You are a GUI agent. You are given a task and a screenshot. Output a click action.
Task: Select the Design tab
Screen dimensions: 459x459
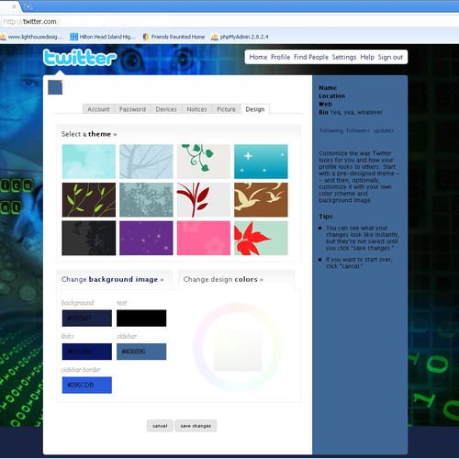(255, 109)
